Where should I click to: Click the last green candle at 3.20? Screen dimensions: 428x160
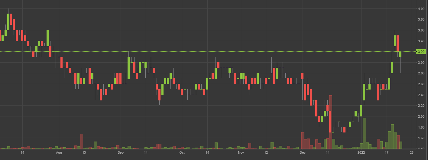pos(400,54)
